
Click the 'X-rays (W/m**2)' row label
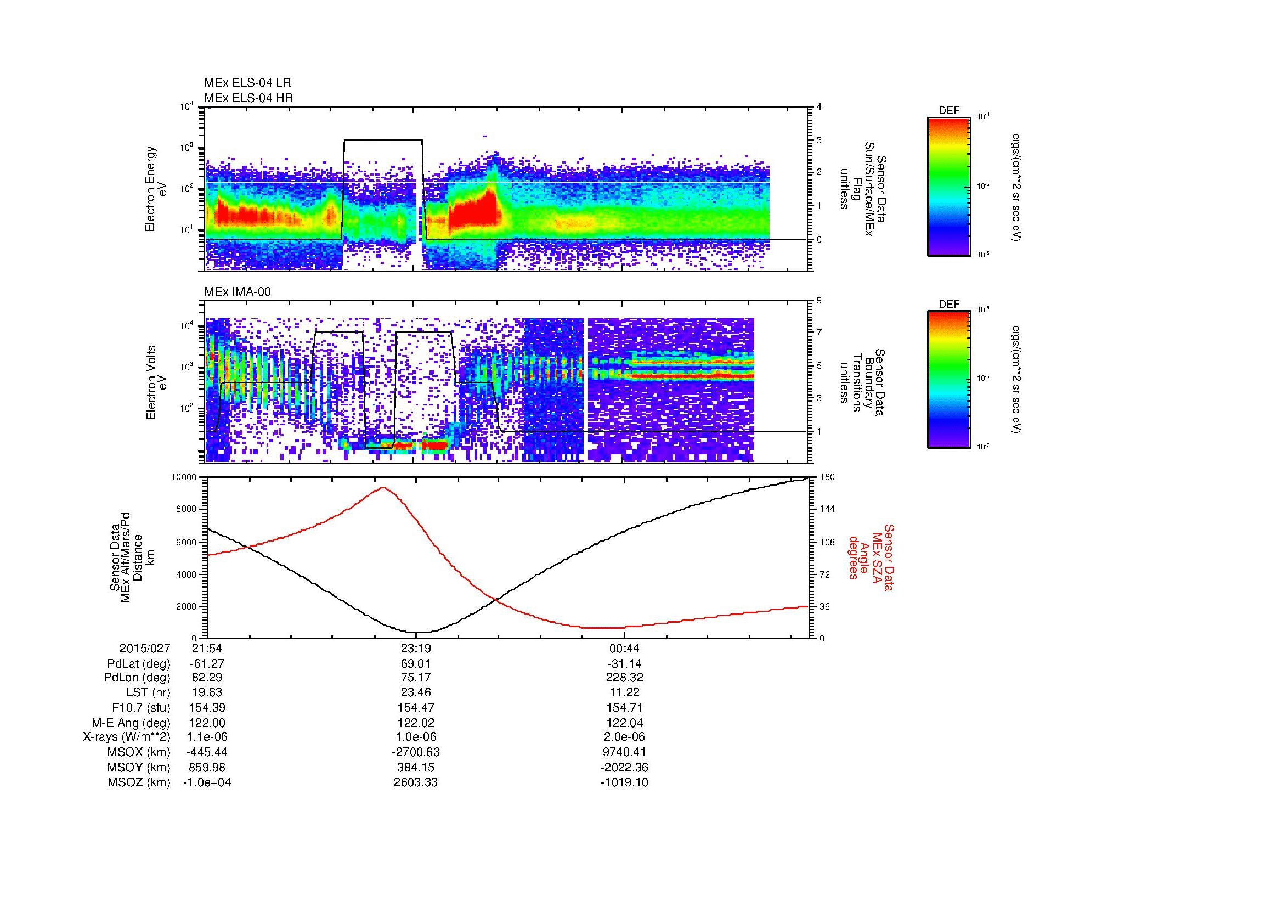click(x=126, y=737)
